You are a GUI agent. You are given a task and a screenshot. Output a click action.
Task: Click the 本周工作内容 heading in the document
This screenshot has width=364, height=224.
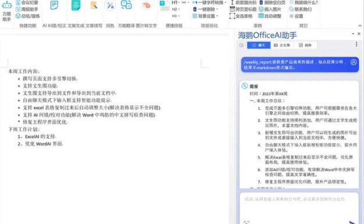(24, 71)
